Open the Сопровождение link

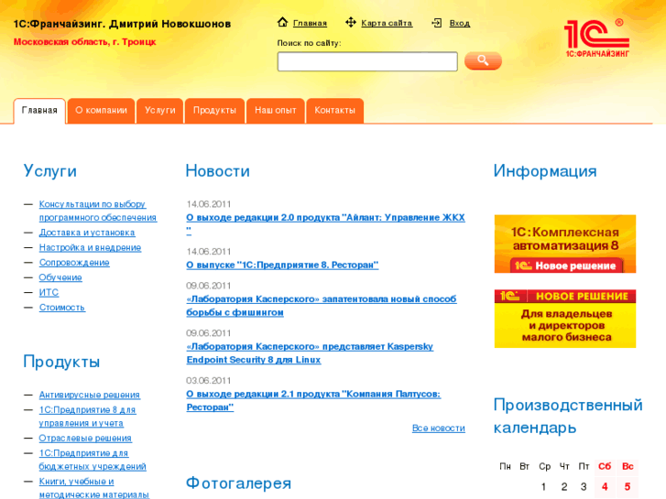[74, 263]
